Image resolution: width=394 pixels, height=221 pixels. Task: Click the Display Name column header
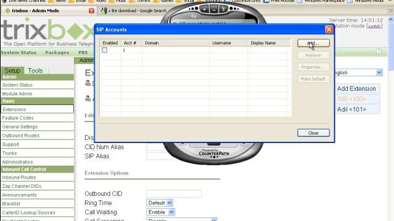[x=267, y=43]
